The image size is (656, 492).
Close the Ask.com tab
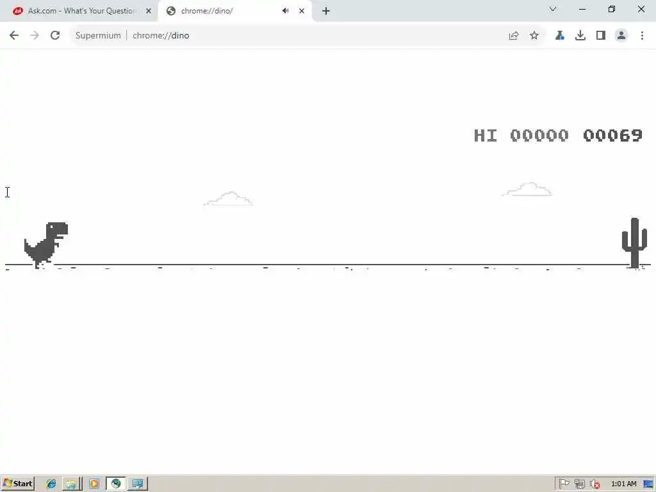(149, 11)
